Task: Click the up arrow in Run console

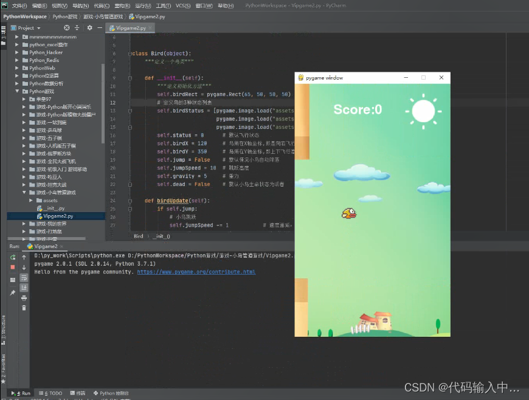Action: 24,257
